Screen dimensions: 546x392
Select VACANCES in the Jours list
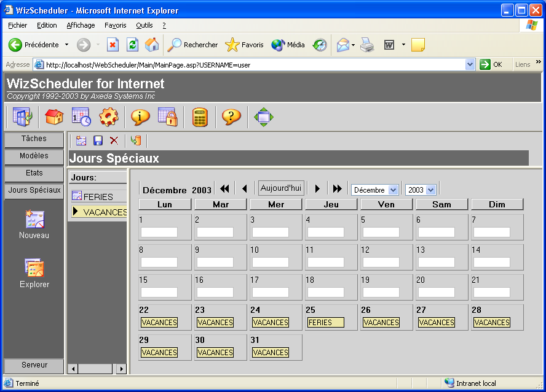(99, 212)
